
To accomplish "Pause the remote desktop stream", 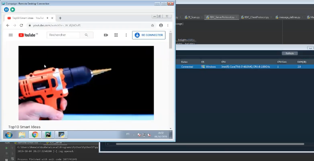I will [6, 10].
